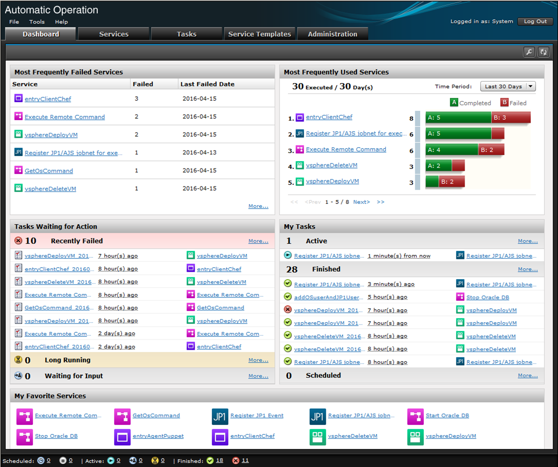Open the failed count 11 link in status bar
The width and height of the screenshot is (558, 467).
pyautogui.click(x=245, y=461)
